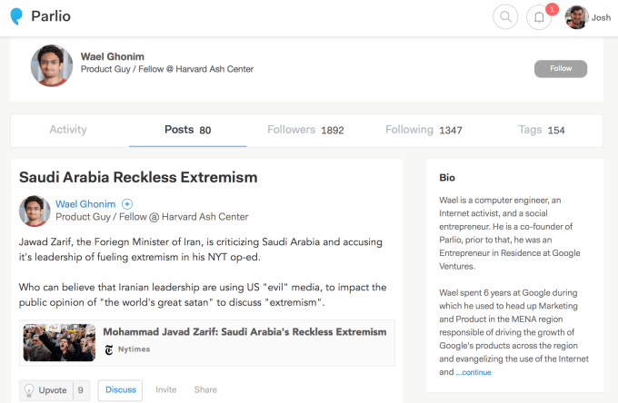Open the Saudi Arabia Reckless Extremism post title
Screen dimensions: 618x403
(x=138, y=177)
